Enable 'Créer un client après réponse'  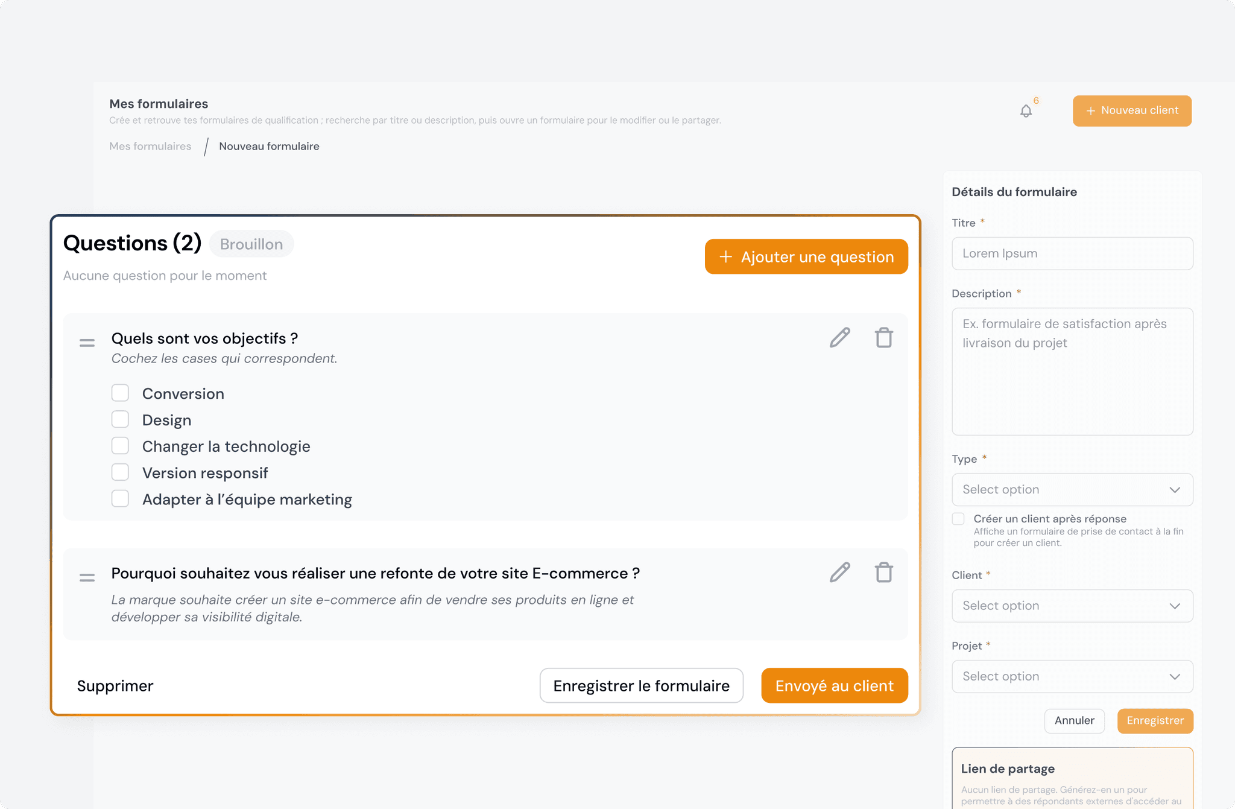[958, 519]
